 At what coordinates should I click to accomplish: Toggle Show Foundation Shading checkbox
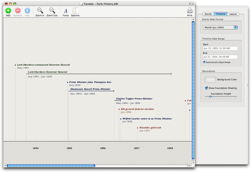(x=207, y=88)
